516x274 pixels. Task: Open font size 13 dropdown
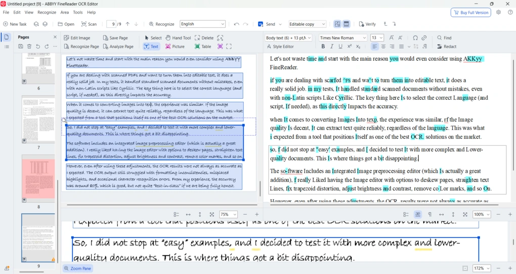tap(377, 38)
